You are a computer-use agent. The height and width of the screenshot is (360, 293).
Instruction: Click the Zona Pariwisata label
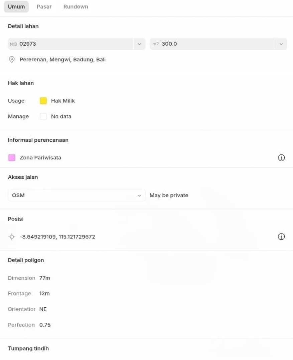click(40, 158)
